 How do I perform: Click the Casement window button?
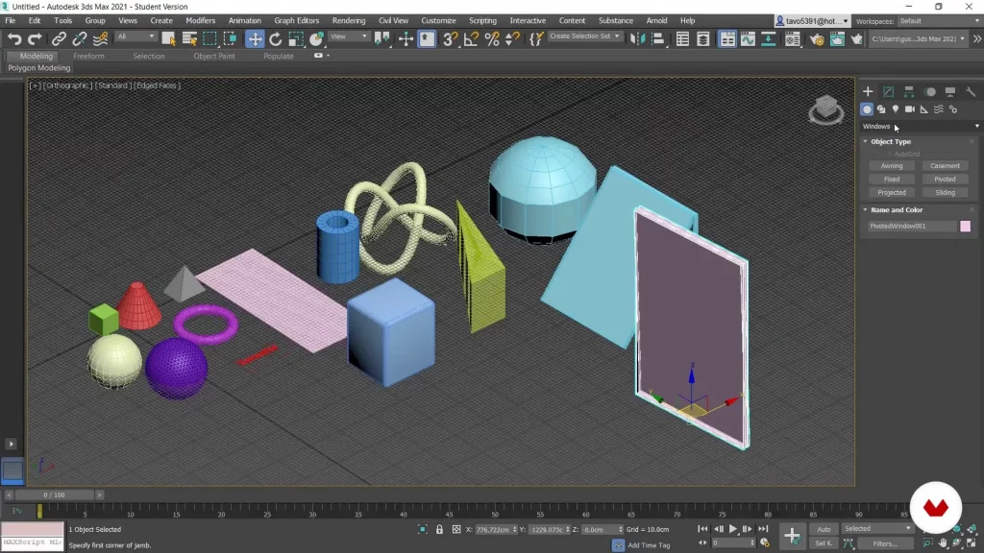(945, 166)
